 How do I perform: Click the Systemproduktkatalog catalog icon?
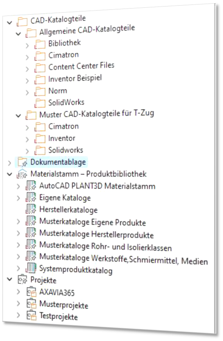[31, 268]
